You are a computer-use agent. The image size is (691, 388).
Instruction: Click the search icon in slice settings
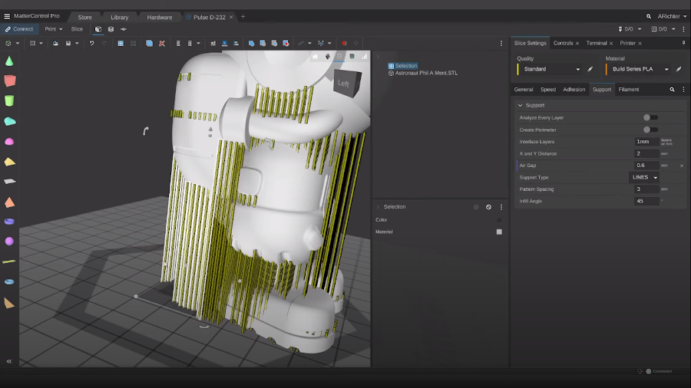click(x=672, y=90)
